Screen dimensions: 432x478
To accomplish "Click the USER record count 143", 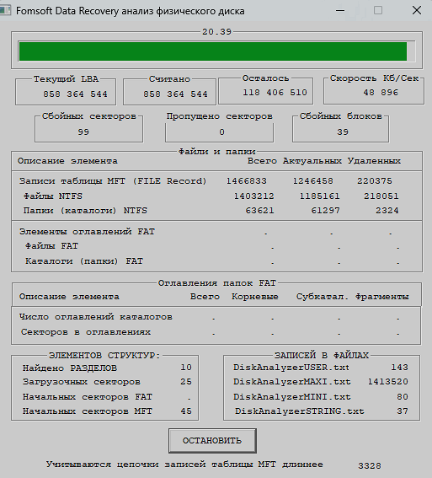I will [399, 368].
